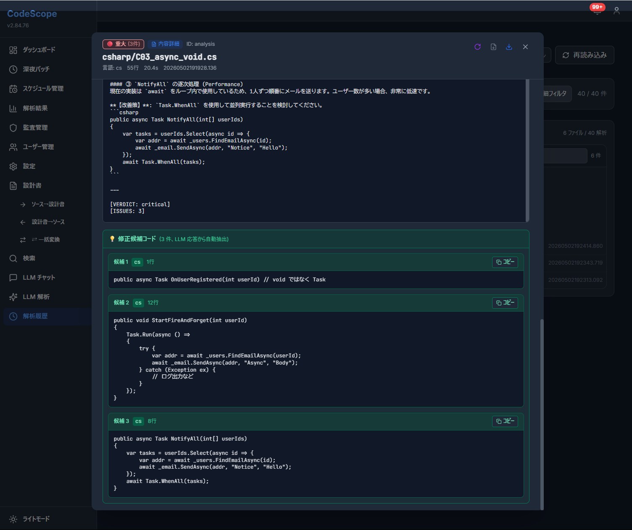
Task: Click the lightbulb icon of 修正候補コード
Action: tap(112, 239)
